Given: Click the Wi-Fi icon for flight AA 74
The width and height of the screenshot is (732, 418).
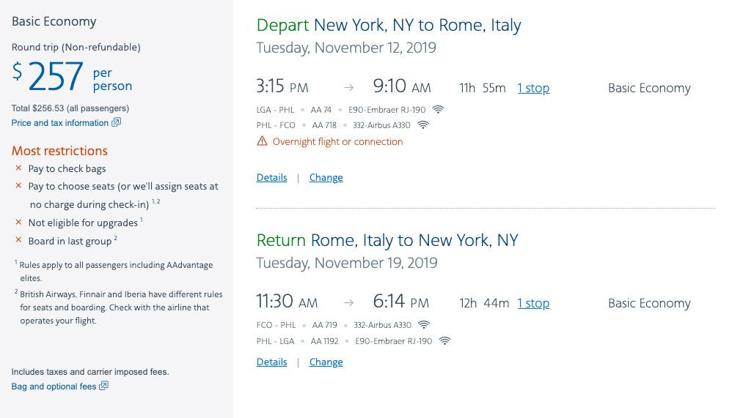Looking at the screenshot, I should point(438,110).
